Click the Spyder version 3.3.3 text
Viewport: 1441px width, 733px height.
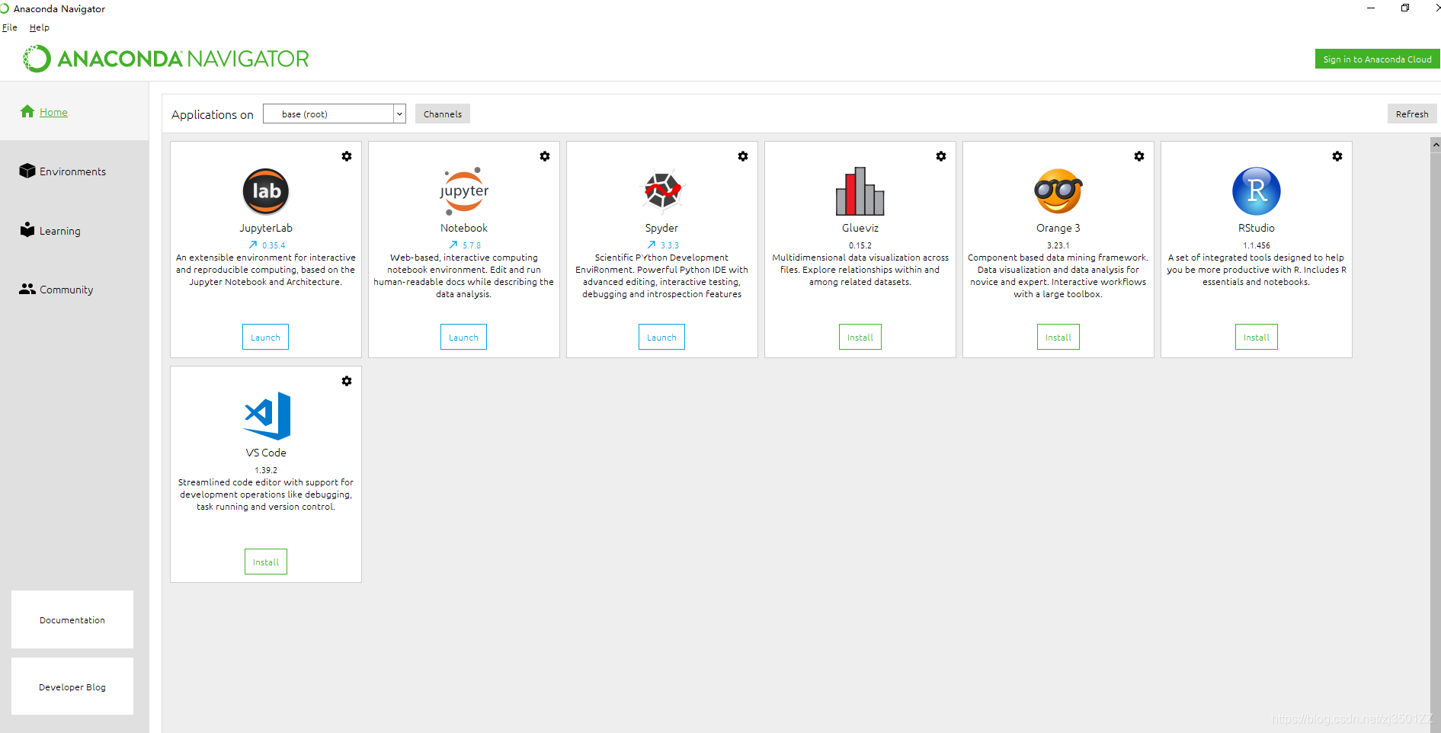point(670,245)
